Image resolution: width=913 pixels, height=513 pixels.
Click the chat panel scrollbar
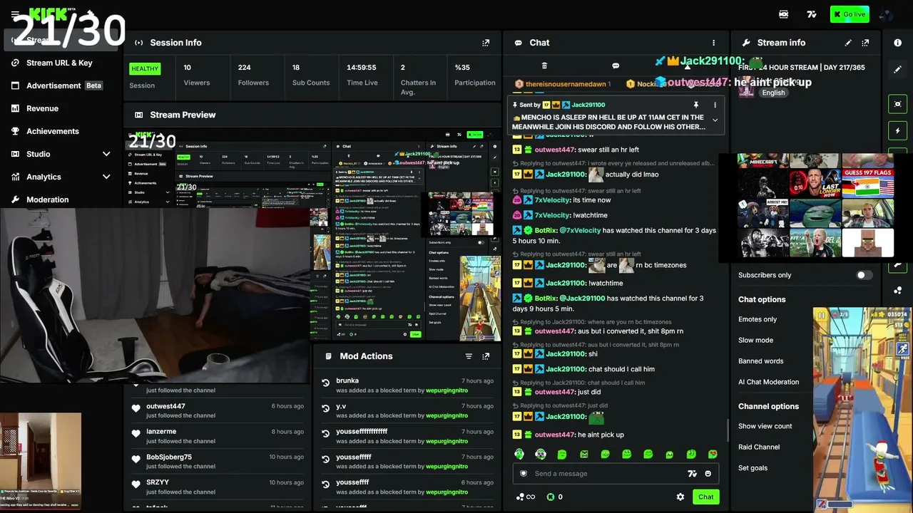(728, 430)
